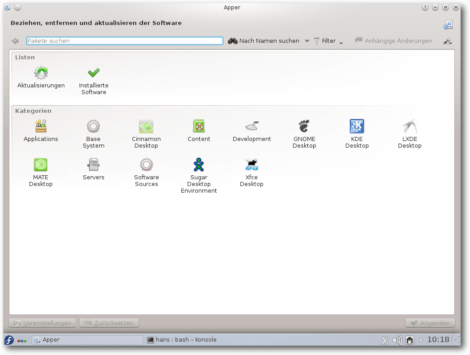Viewport: 470px width, 355px height.
Task: Click the Zurücksetzen button
Action: click(109, 323)
